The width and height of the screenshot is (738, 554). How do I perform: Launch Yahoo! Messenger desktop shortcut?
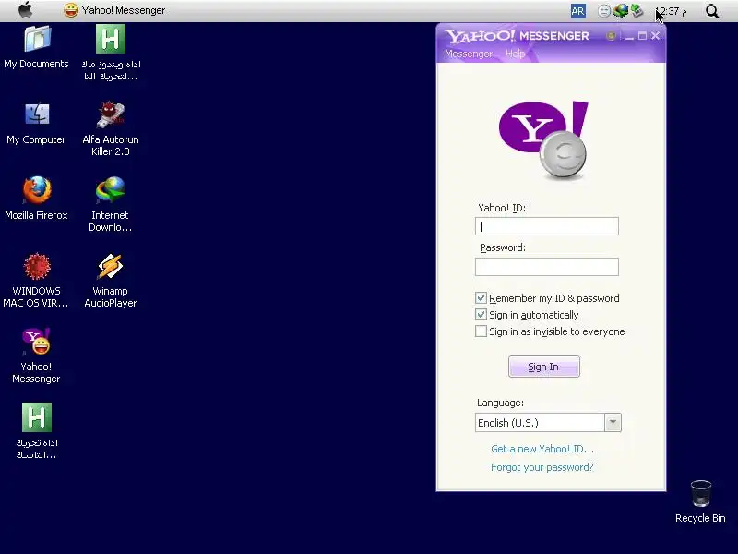[37, 342]
